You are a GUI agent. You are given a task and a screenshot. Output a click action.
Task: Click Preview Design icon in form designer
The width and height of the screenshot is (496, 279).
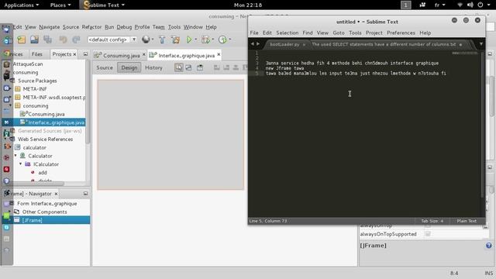pyautogui.click(x=200, y=67)
